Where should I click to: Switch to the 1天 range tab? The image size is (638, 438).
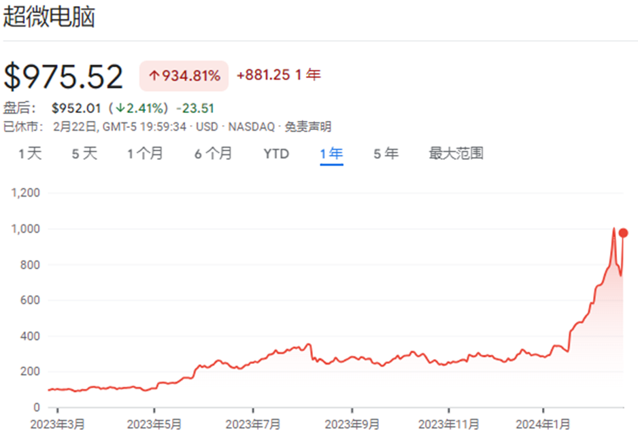30,154
